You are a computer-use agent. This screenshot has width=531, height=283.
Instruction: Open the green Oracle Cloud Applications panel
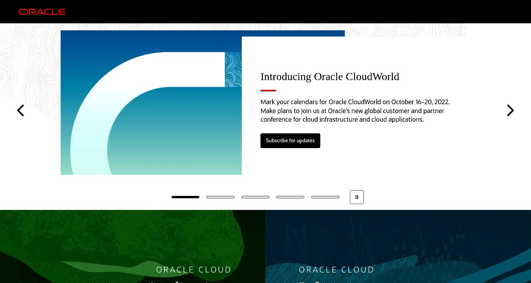click(133, 246)
